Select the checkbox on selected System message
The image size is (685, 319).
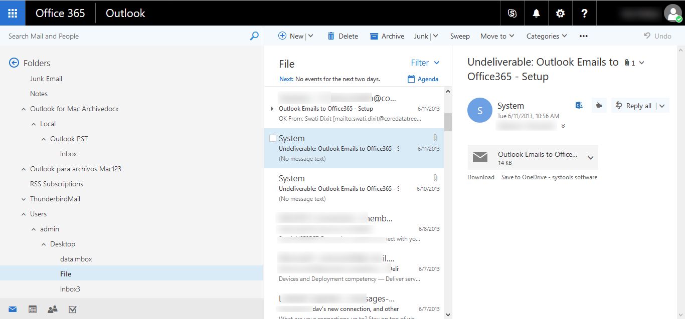[273, 138]
